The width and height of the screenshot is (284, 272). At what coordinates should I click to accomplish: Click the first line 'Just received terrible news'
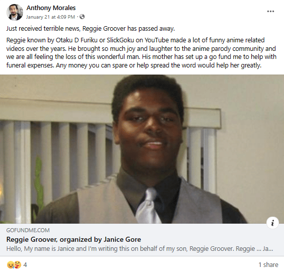pos(91,28)
